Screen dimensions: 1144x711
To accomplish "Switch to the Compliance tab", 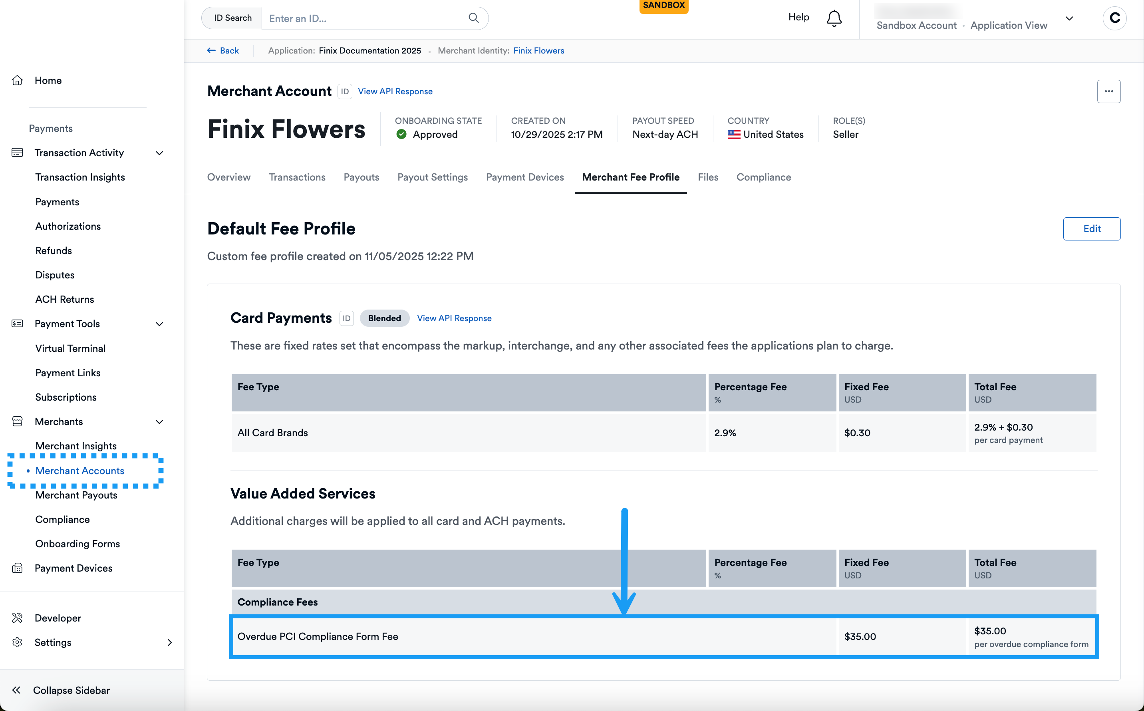I will pyautogui.click(x=763, y=177).
